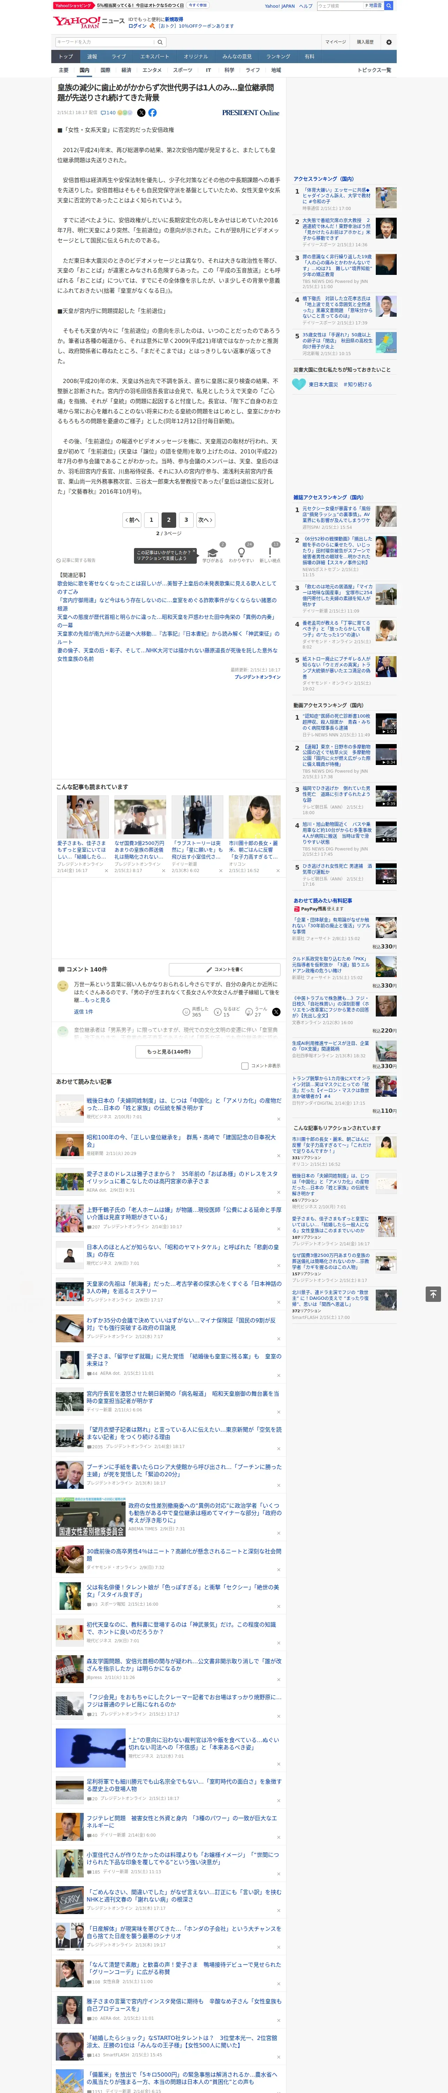Play the first video ranking thumbnail
This screenshot has height=2093, width=448.
coord(386,723)
